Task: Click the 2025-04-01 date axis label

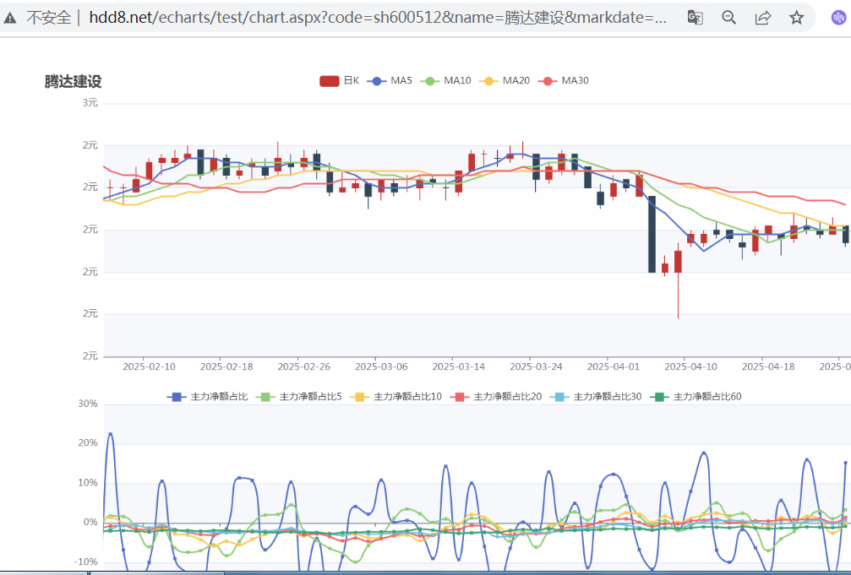Action: (x=614, y=366)
